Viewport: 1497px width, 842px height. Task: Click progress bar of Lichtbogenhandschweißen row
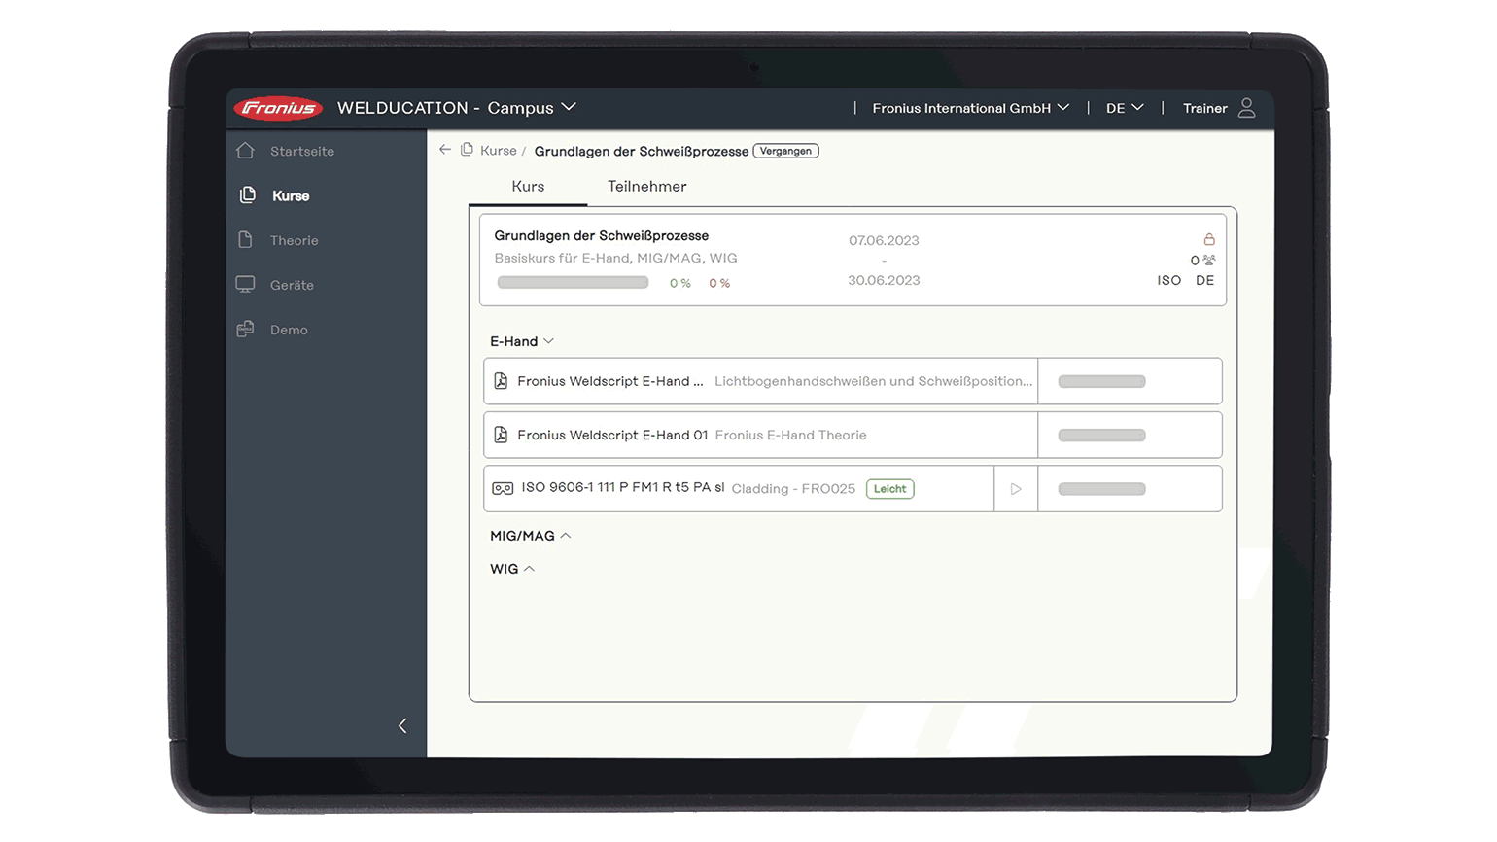pyautogui.click(x=1101, y=381)
